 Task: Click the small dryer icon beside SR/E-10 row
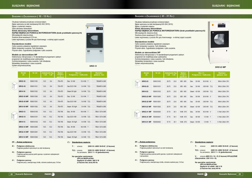(14, 86)
